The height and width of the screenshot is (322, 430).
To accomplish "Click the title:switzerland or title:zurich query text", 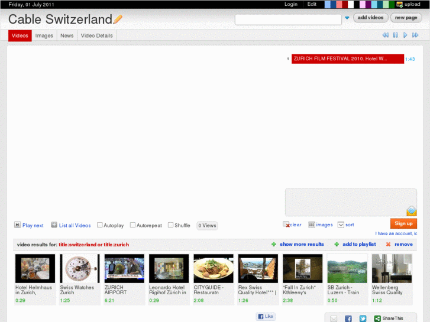I will point(94,245).
